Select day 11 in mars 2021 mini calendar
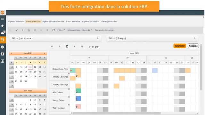The image size is (205, 115). click(30, 67)
